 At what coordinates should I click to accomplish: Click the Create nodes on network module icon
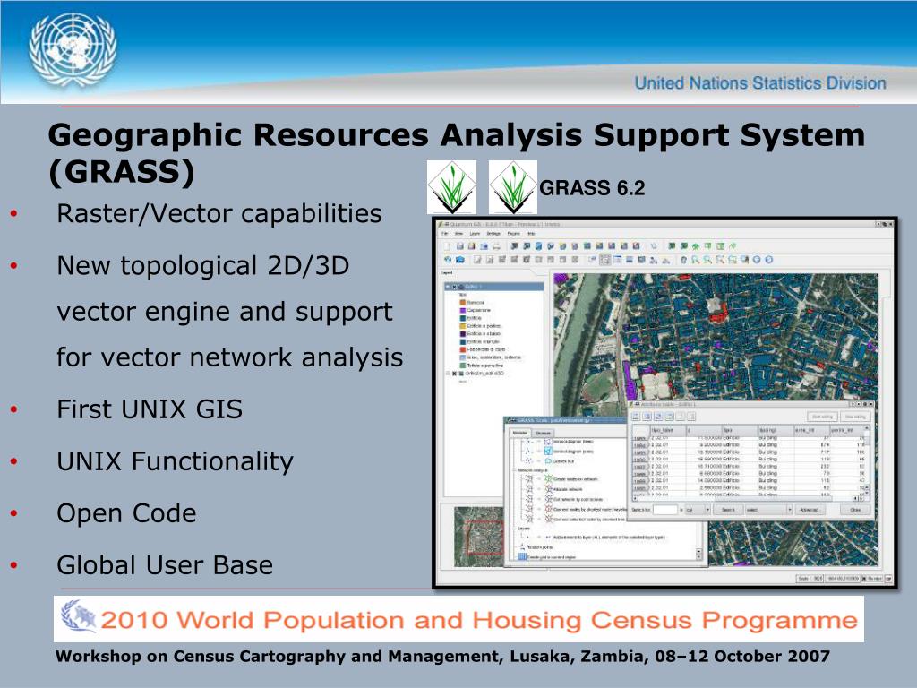coord(549,479)
